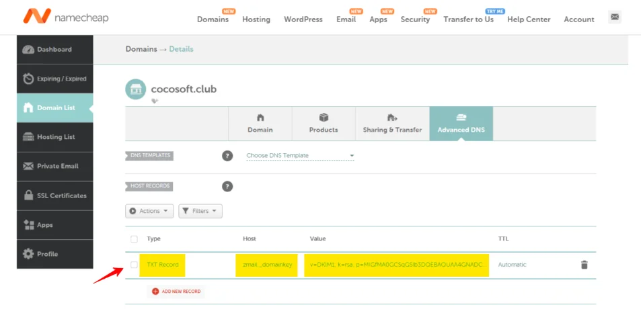Open the Help Center menu

click(x=529, y=19)
